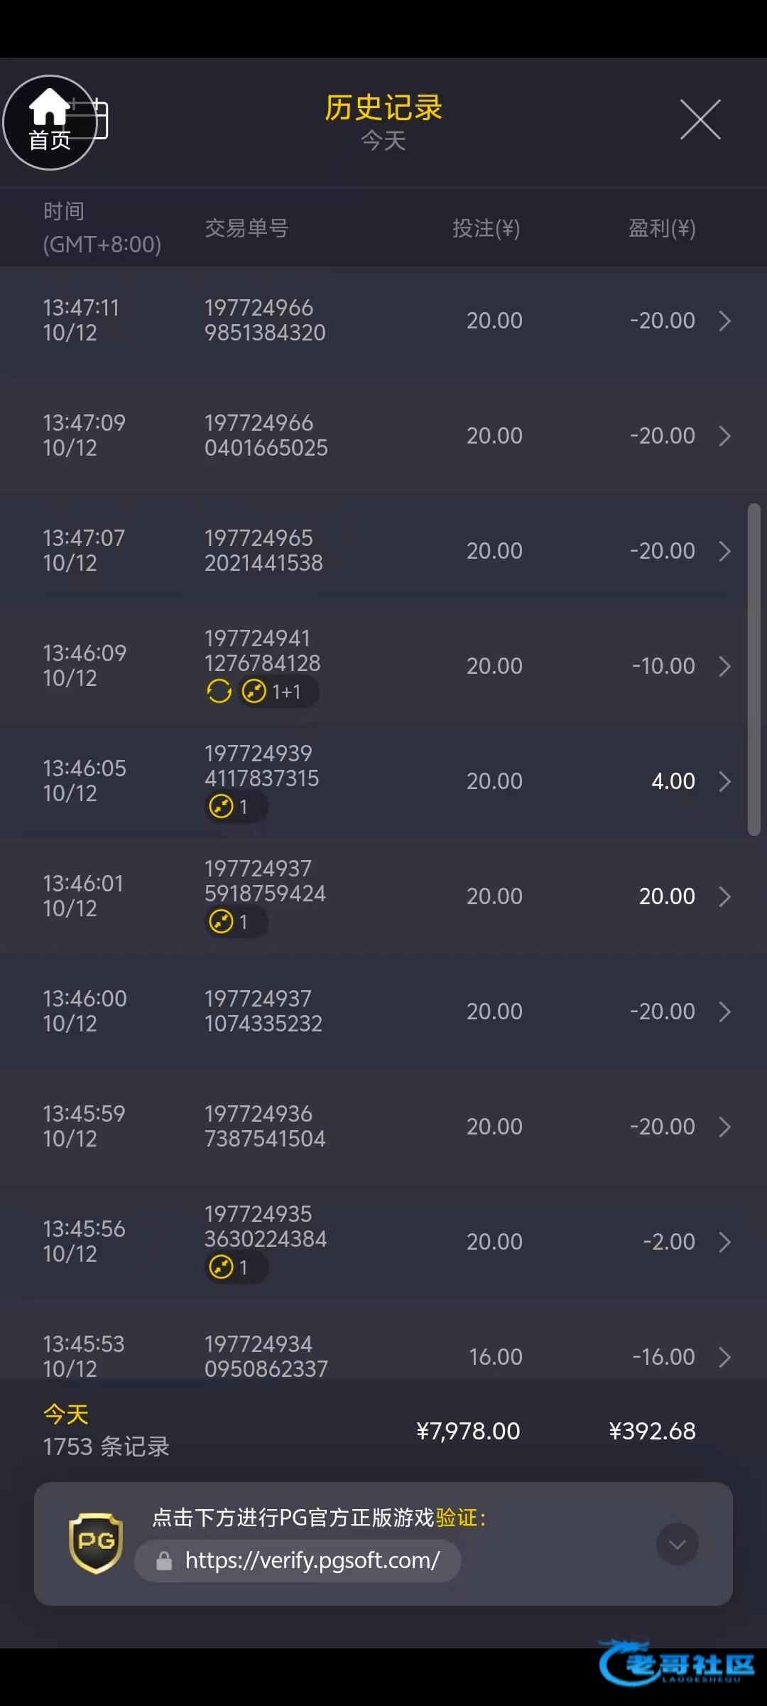Close the 历史记录 history panel
767x1706 pixels.
(x=700, y=119)
